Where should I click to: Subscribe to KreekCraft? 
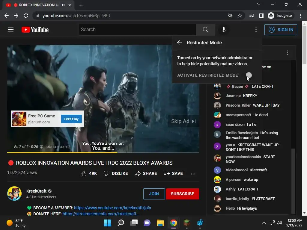(x=183, y=194)
